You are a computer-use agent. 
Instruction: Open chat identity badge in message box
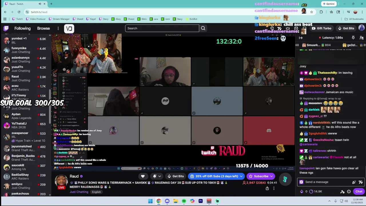[x=301, y=182]
